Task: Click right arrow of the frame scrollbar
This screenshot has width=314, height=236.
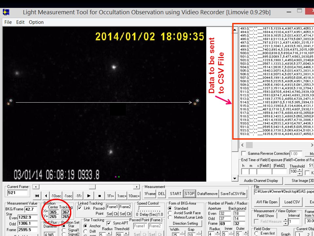Action: click(137, 187)
